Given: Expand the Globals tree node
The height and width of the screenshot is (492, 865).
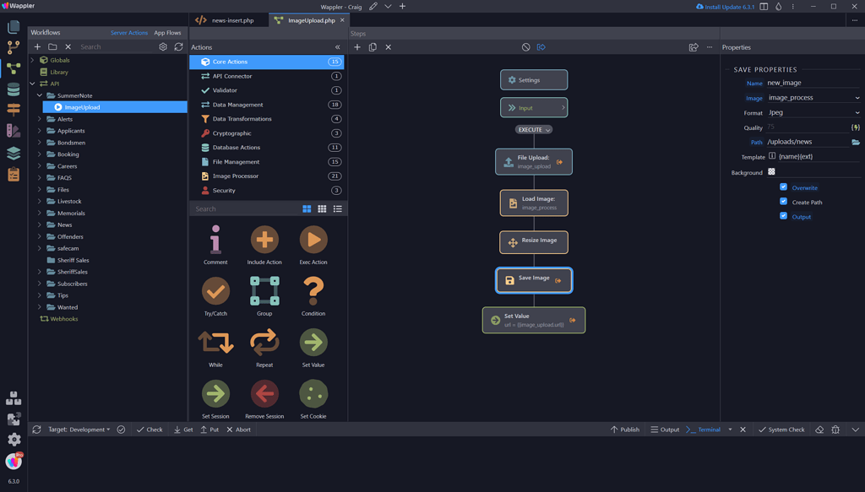Looking at the screenshot, I should pyautogui.click(x=33, y=60).
